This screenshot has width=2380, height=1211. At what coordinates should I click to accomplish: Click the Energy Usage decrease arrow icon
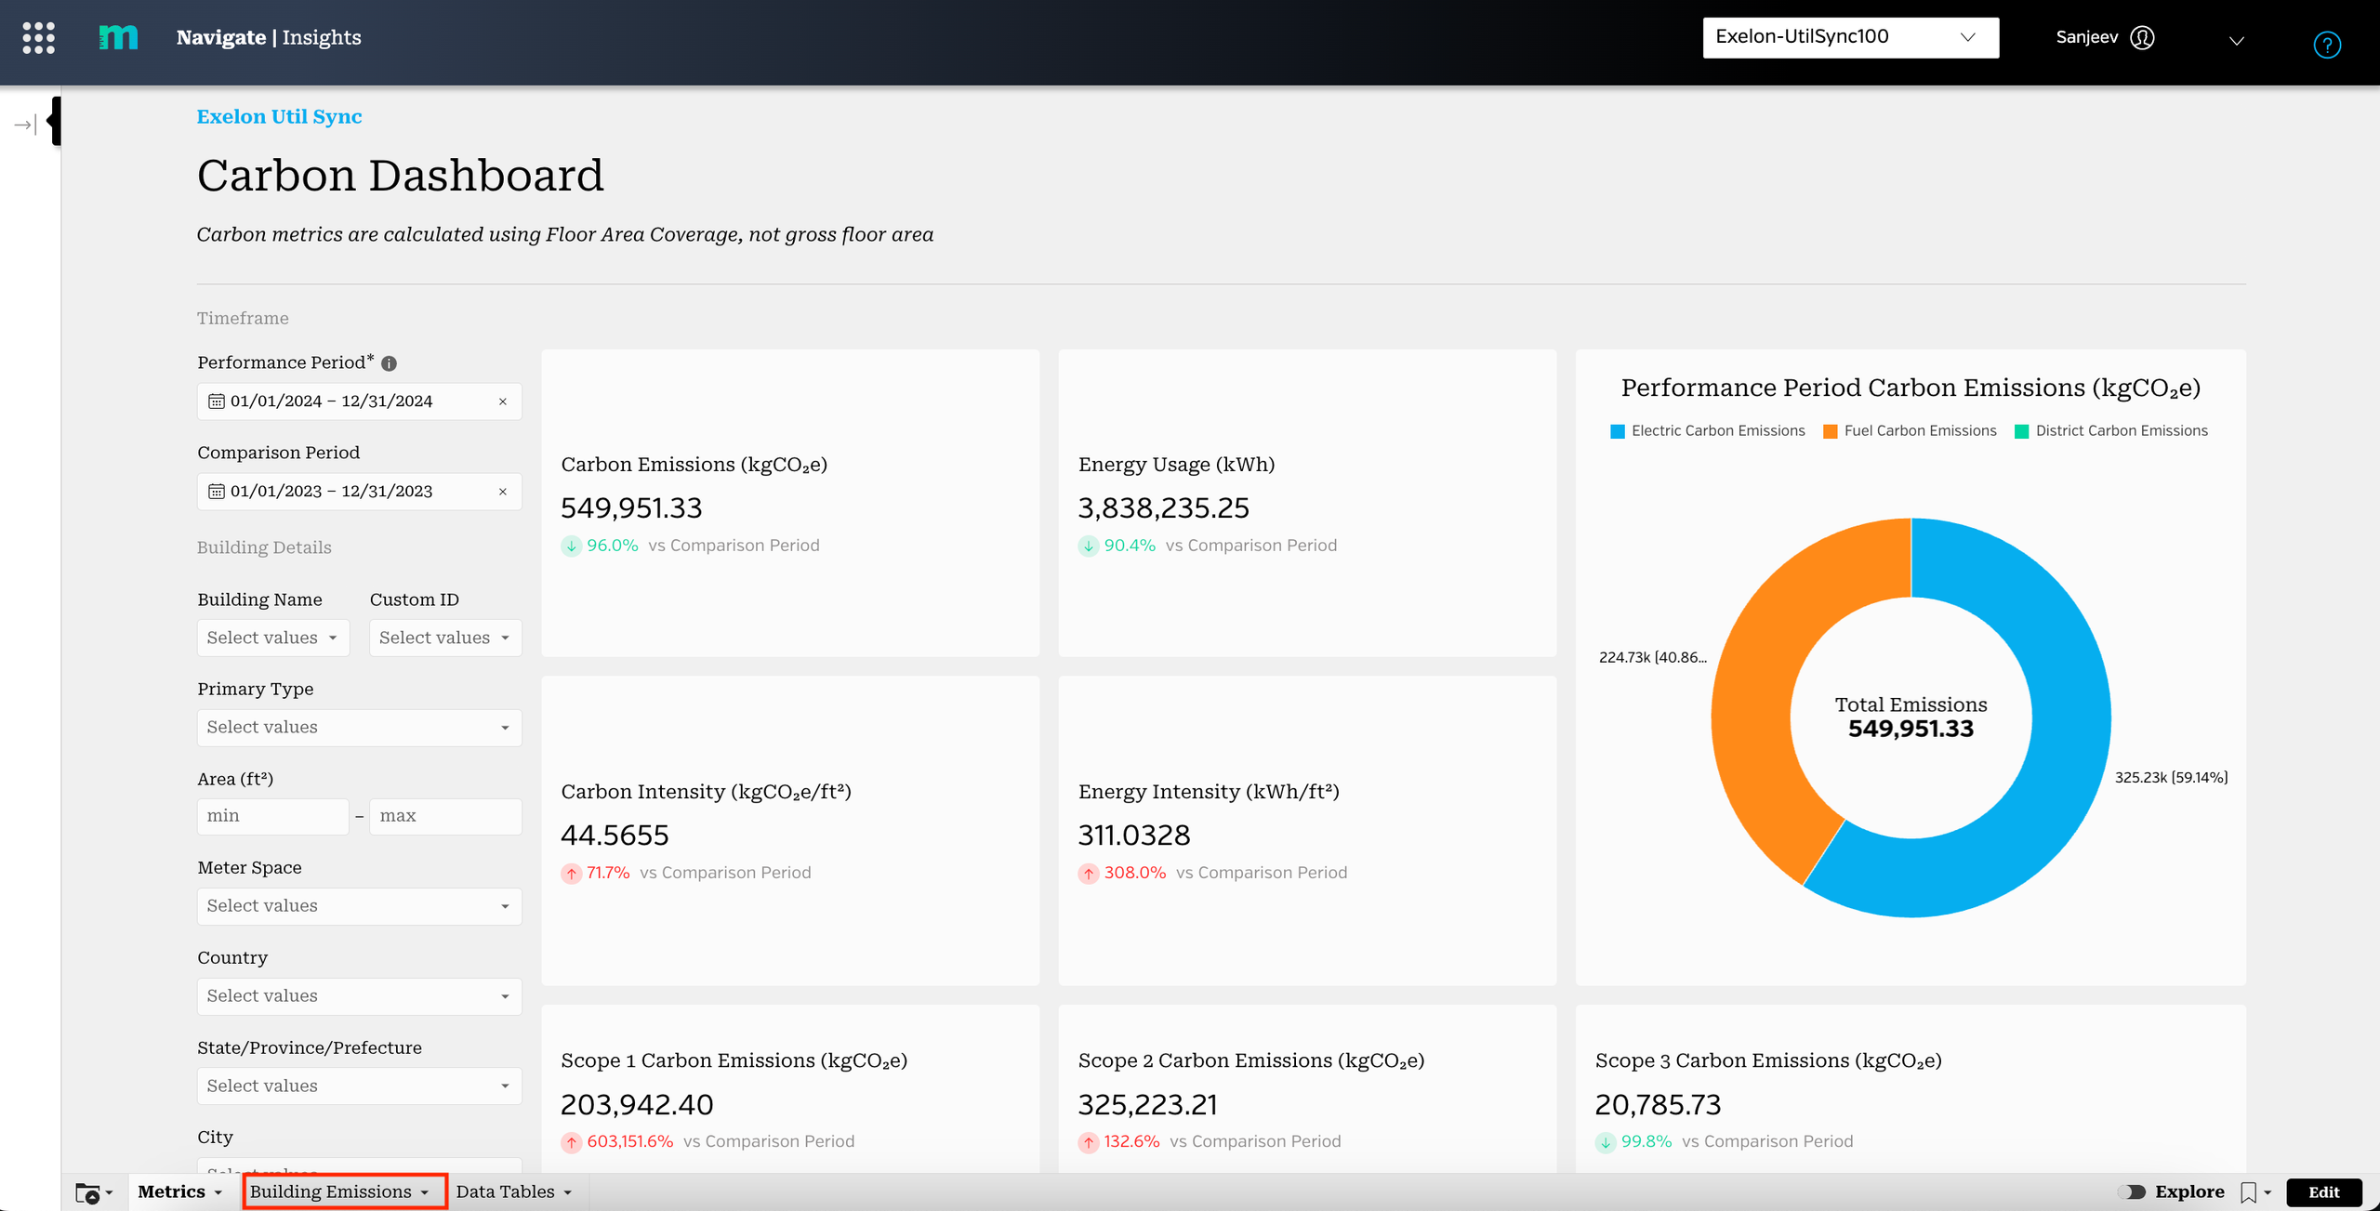click(1089, 546)
